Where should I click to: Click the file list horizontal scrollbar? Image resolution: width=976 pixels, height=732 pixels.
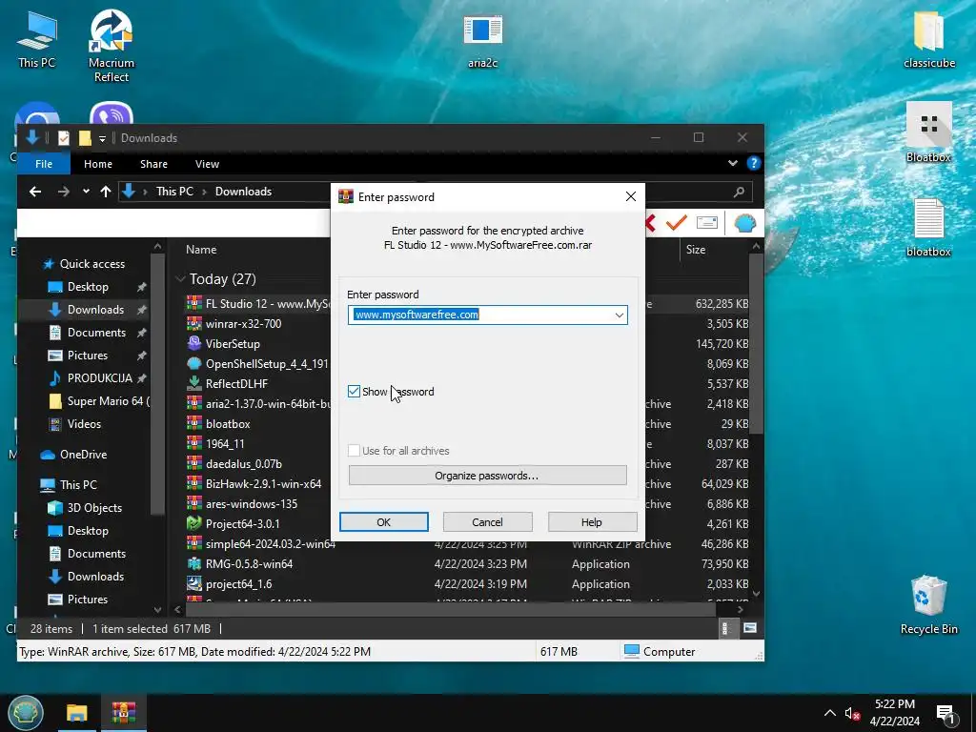click(x=450, y=609)
